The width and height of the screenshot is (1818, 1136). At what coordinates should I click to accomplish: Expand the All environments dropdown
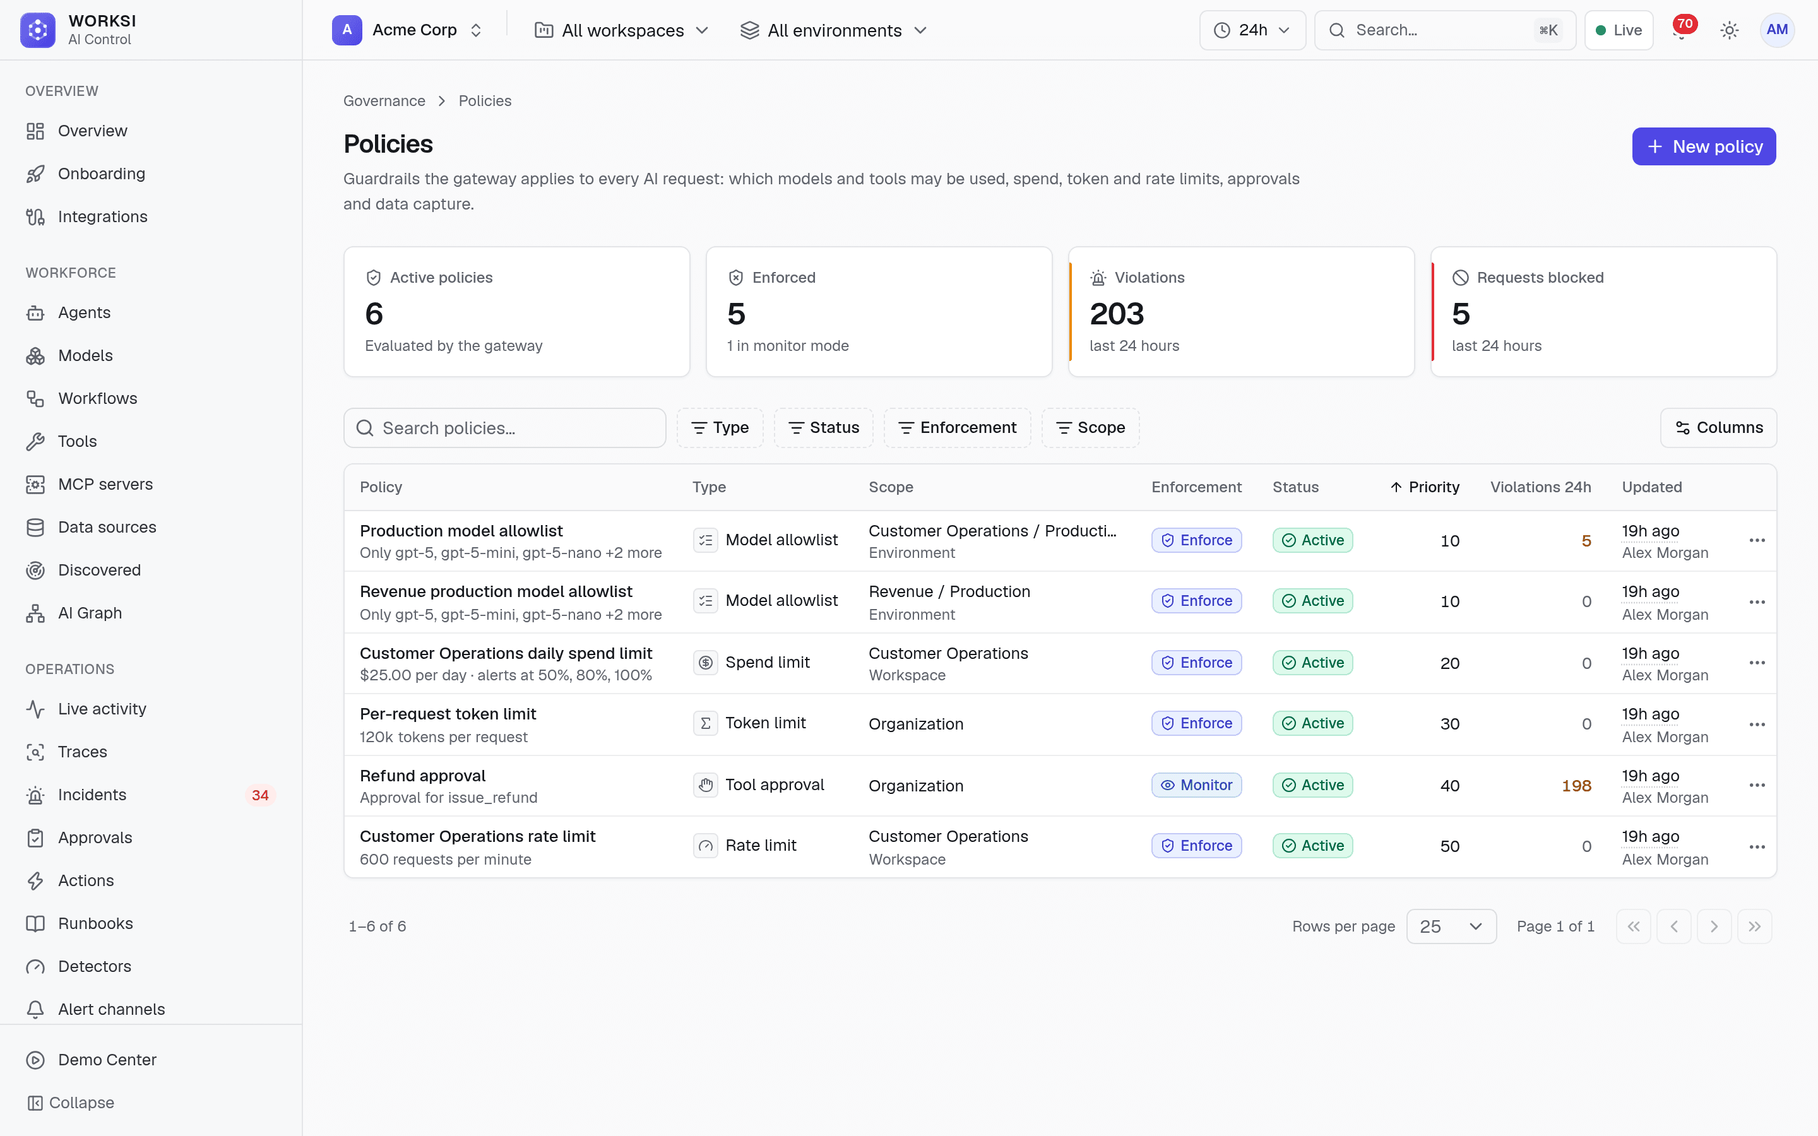[x=834, y=30]
